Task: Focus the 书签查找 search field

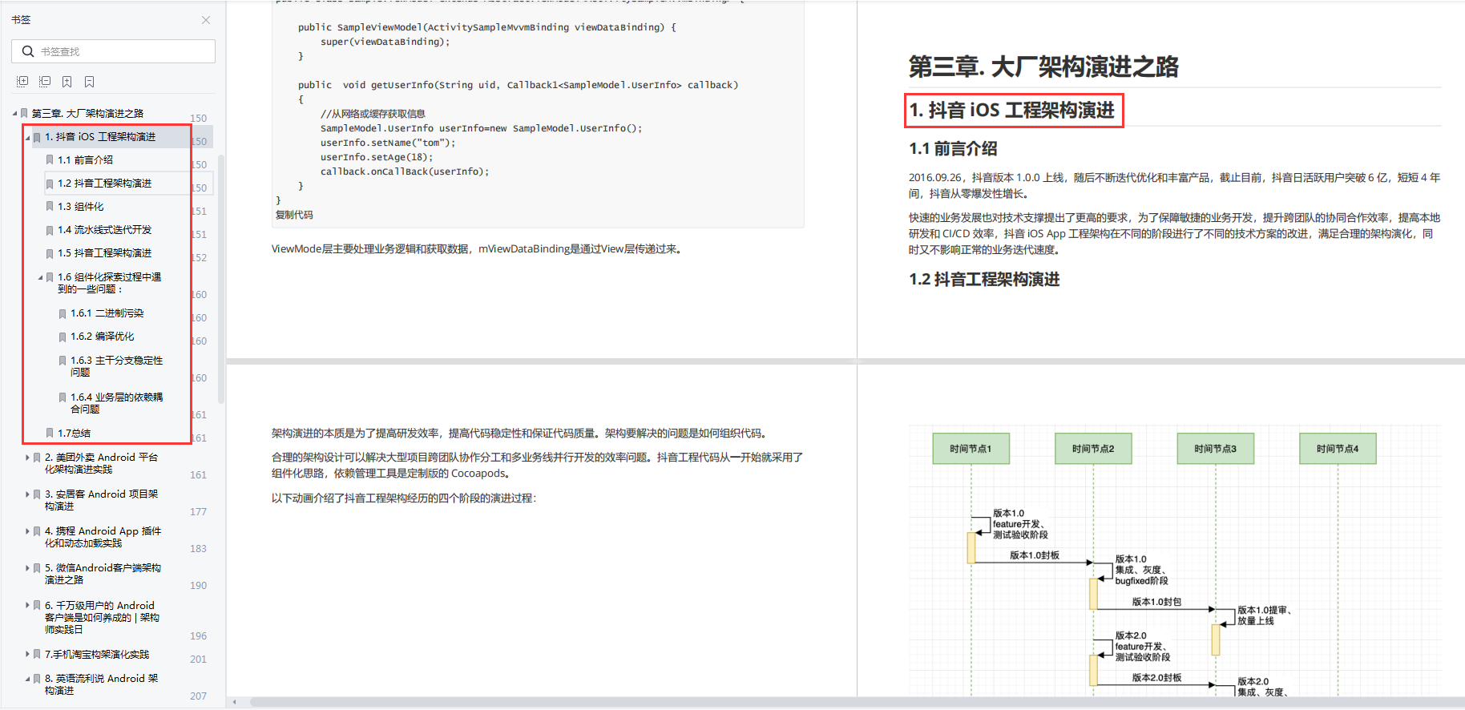Action: tap(113, 51)
